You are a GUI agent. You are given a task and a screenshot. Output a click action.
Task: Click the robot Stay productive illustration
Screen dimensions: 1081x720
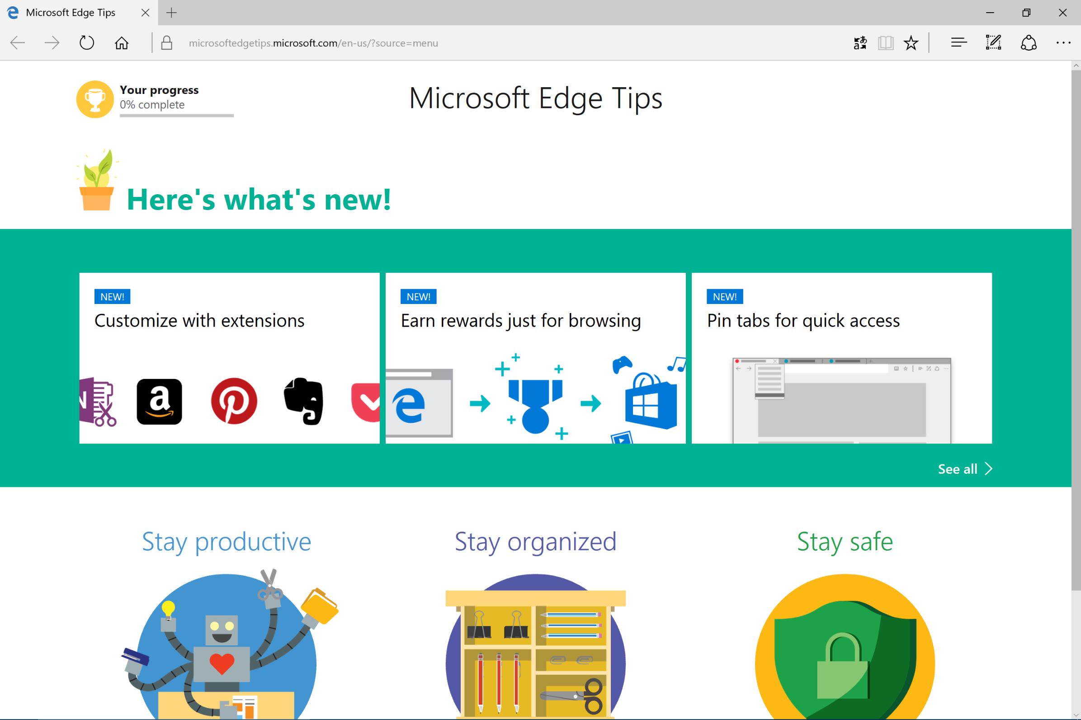pos(230,644)
